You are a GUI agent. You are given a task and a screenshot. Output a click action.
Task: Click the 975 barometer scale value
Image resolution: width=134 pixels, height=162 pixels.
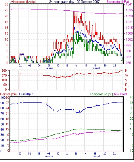point(128,63)
